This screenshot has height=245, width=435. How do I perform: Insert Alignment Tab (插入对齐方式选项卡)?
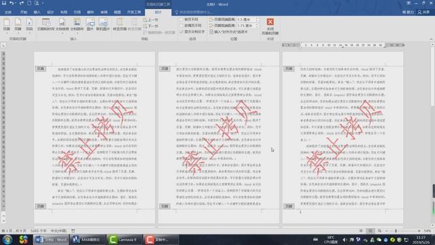[x=228, y=32]
